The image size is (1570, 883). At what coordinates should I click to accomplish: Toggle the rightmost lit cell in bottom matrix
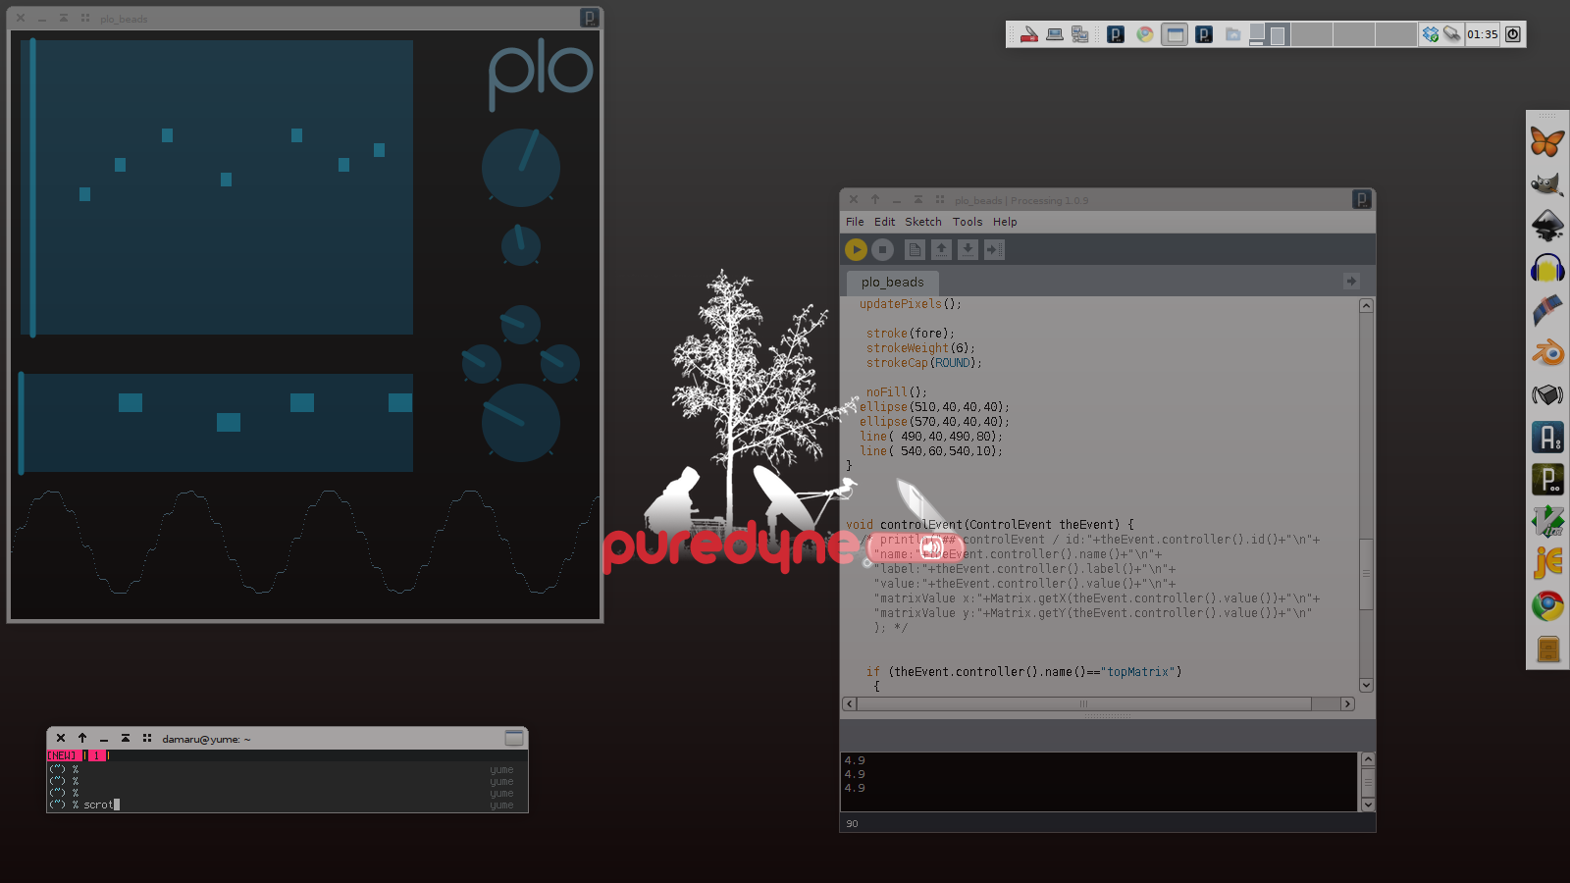400,402
